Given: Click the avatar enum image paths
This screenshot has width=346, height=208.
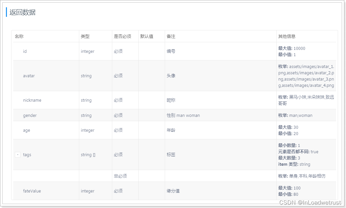Looking at the screenshot, I should [306, 76].
